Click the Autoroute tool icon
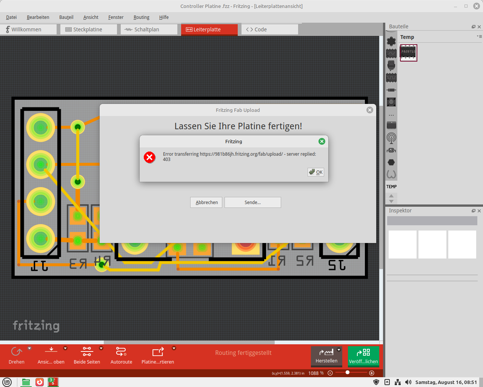This screenshot has width=483, height=387. pyautogui.click(x=121, y=352)
